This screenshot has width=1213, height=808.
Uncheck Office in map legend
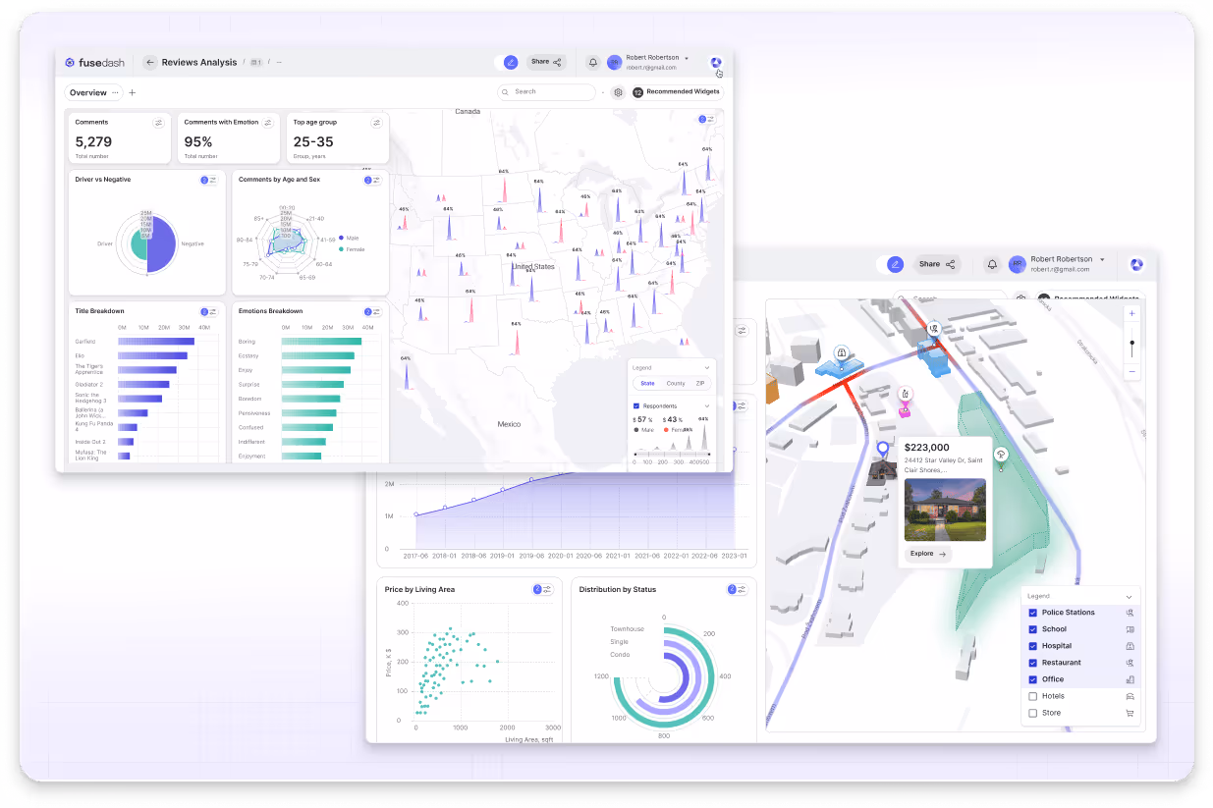[x=1033, y=679]
